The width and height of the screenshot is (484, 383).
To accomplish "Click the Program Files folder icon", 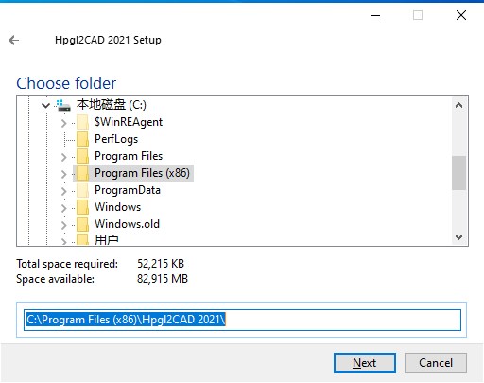I will [82, 156].
